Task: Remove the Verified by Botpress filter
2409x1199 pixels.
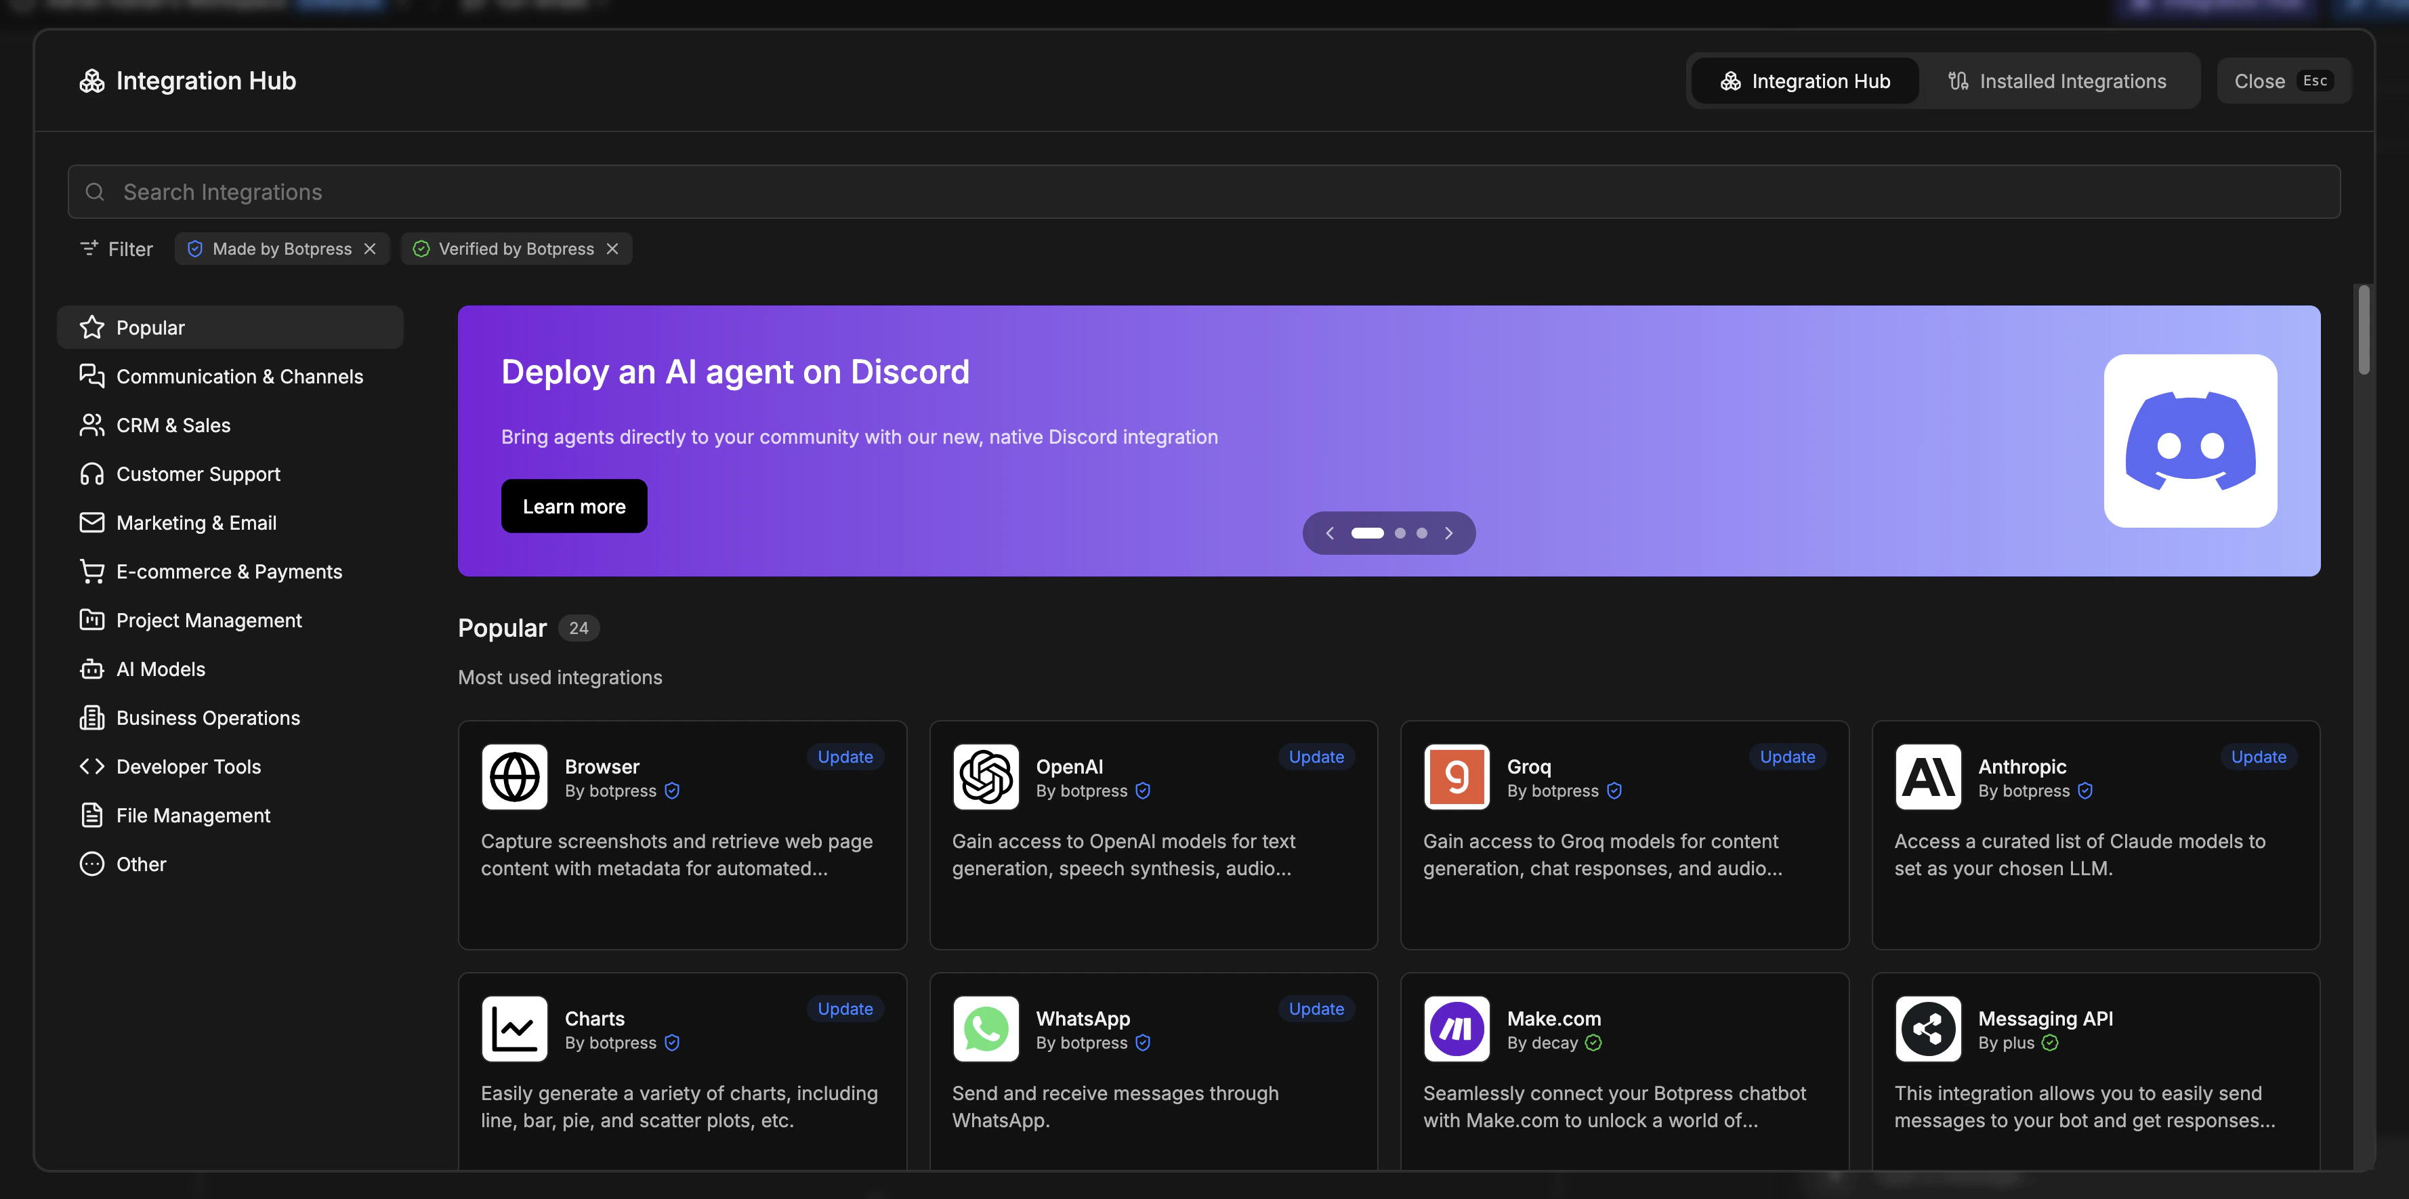Action: pyautogui.click(x=612, y=248)
